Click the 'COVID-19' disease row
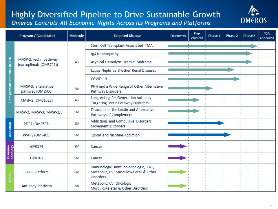 (x=99, y=79)
